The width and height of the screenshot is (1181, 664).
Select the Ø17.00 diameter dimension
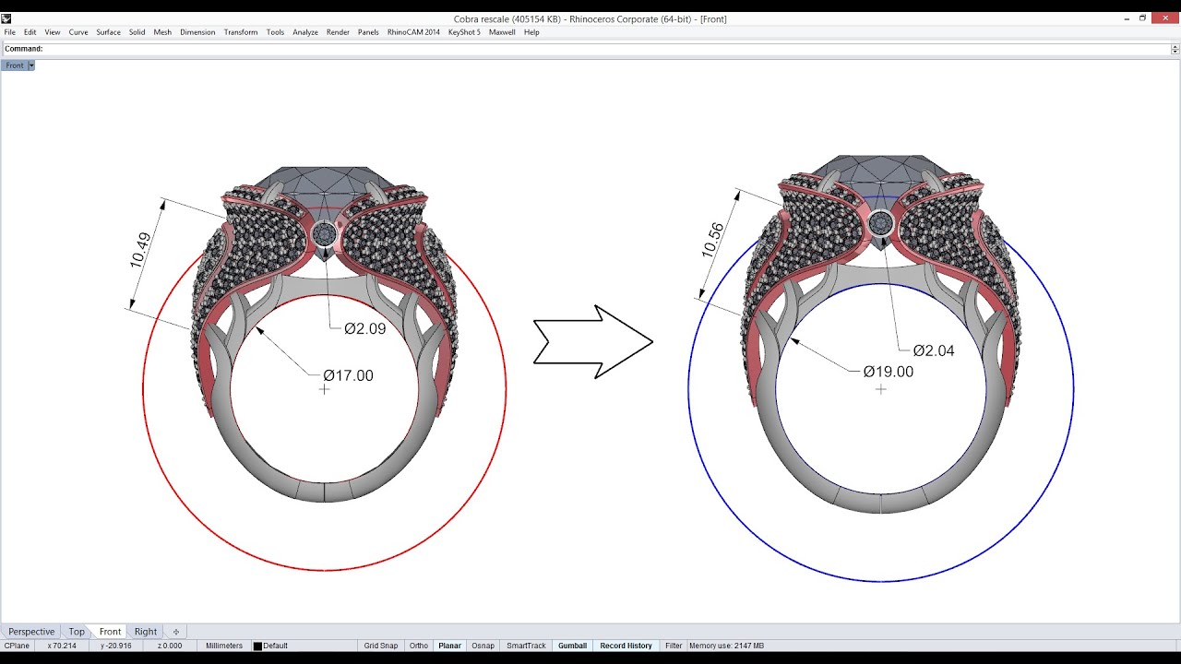[348, 375]
